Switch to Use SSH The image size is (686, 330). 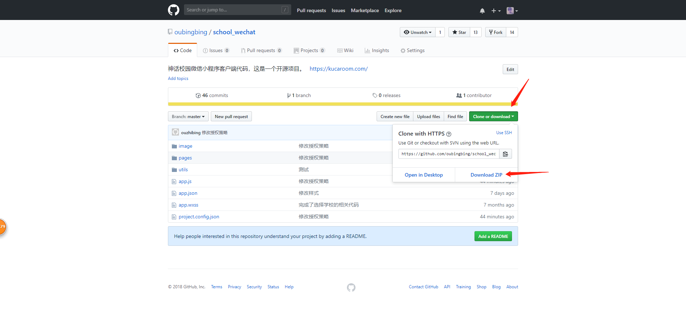pyautogui.click(x=504, y=133)
